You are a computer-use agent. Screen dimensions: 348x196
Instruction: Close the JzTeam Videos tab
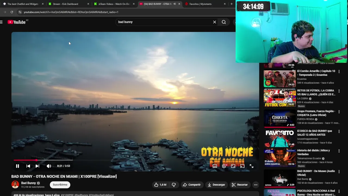(x=133, y=4)
